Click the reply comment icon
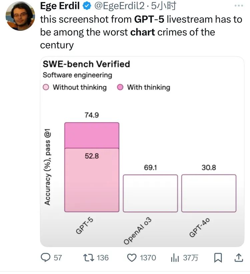This screenshot has width=250, height=274. coord(45,257)
